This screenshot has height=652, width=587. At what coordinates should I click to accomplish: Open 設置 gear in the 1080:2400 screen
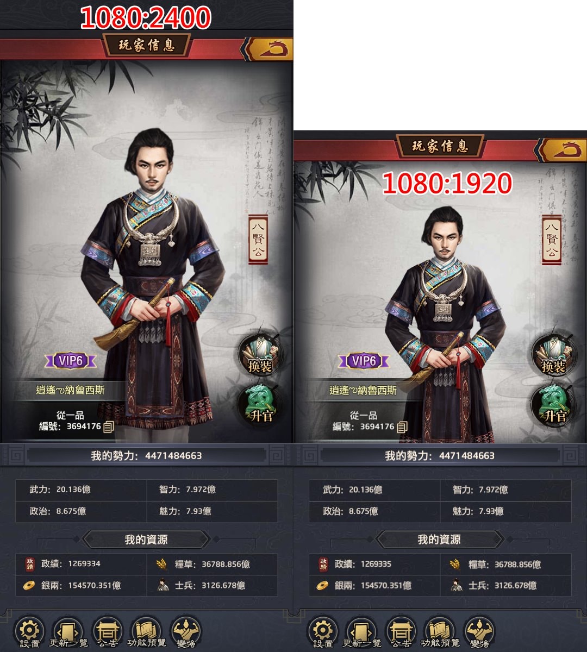pyautogui.click(x=29, y=632)
